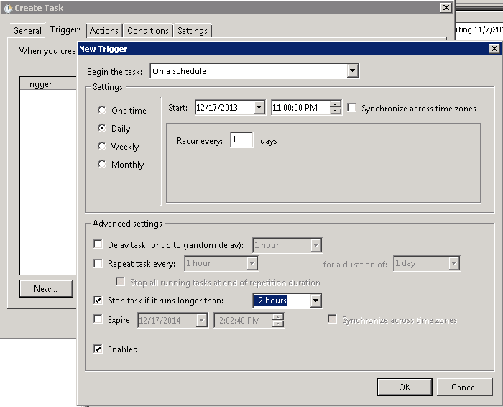The image size is (503, 407).
Task: Enable Synchronize across time zones for Start
Action: (x=352, y=109)
